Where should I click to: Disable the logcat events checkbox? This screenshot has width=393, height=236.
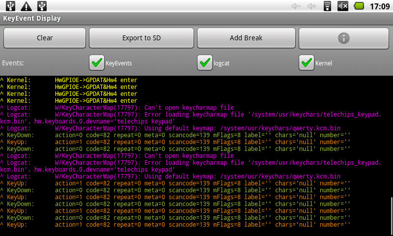[204, 63]
